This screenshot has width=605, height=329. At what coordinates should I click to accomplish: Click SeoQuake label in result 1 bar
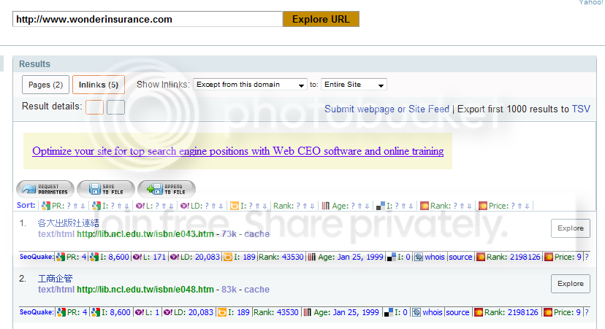tap(37, 257)
